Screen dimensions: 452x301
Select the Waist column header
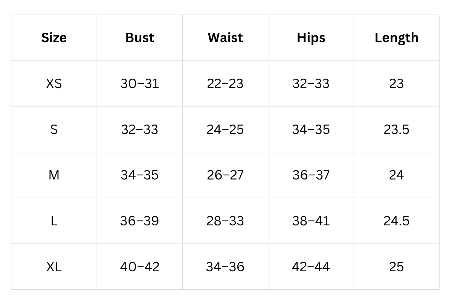click(225, 38)
